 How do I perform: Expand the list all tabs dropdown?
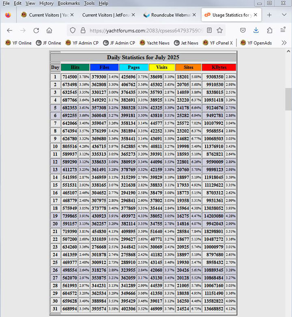coord(284,15)
